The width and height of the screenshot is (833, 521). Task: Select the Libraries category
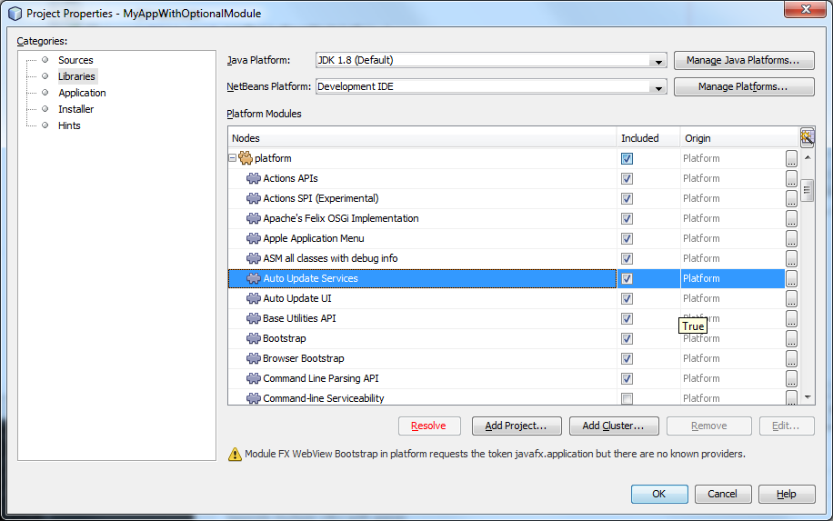point(76,76)
